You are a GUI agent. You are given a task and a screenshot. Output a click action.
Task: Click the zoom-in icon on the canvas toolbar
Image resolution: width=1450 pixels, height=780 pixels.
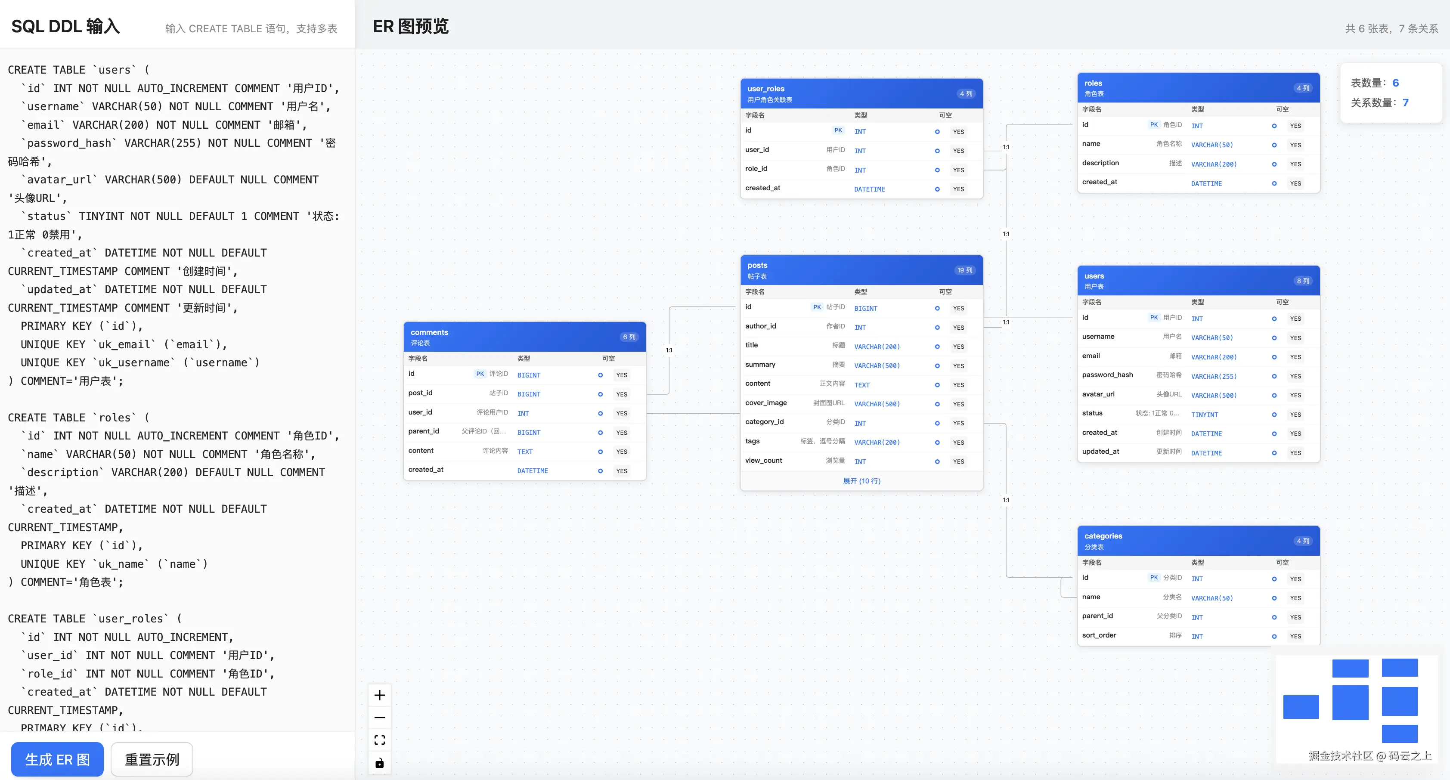[x=380, y=696]
